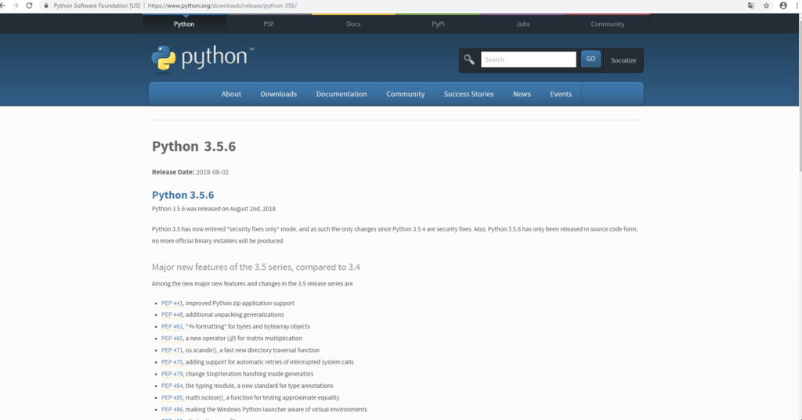Reload the page with refresh icon
802x420 pixels.
click(x=29, y=5)
